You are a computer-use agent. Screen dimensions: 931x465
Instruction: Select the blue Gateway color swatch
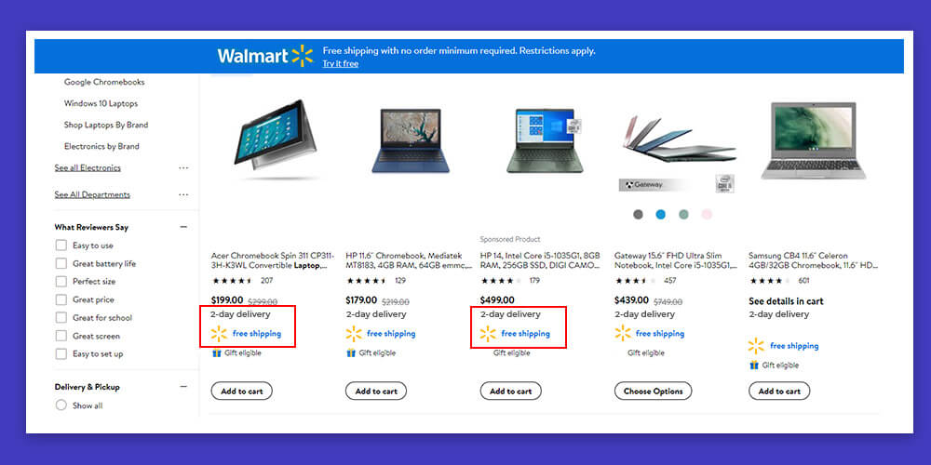pos(661,215)
